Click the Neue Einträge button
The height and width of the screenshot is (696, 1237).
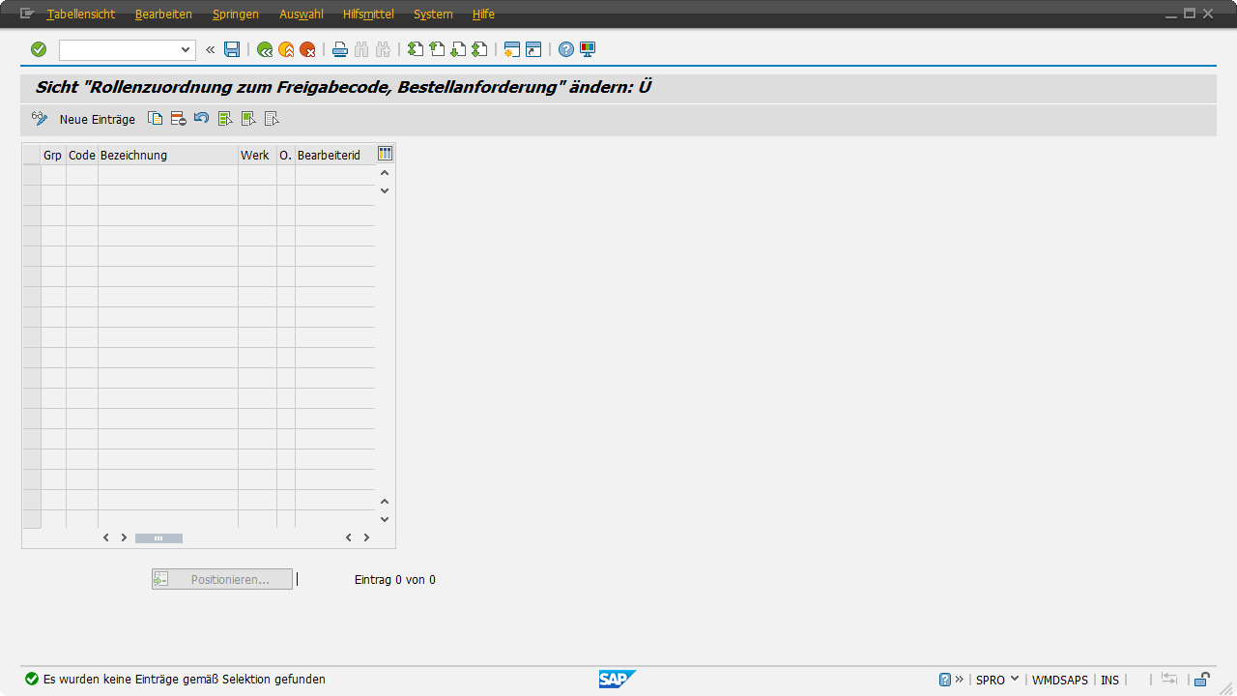click(98, 119)
